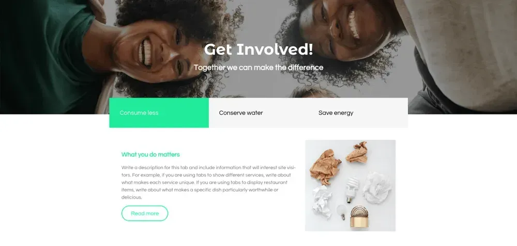Click the 'What you do matters' heading
The width and height of the screenshot is (517, 246).
point(150,154)
